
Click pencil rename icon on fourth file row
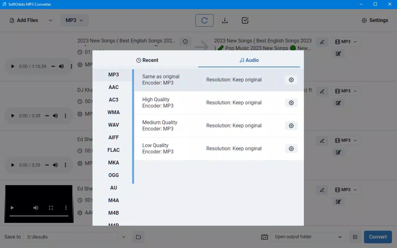(x=322, y=190)
